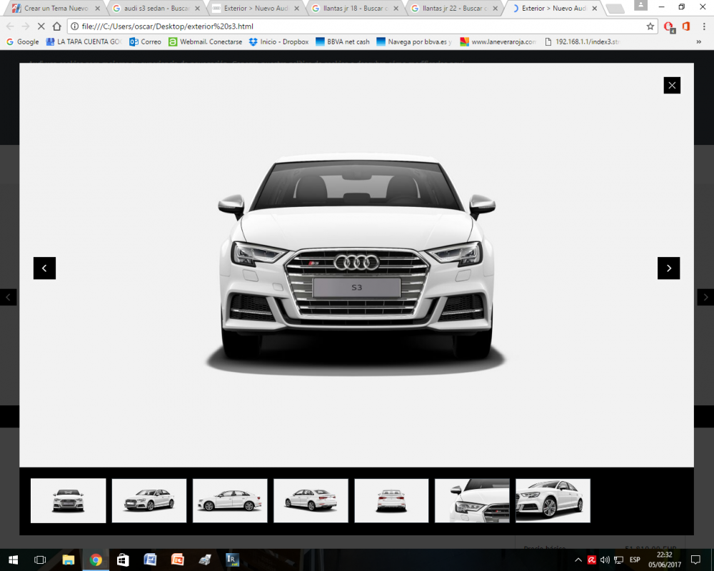
Task: Open the Inicio - Dropbox bookmark
Action: (x=278, y=42)
